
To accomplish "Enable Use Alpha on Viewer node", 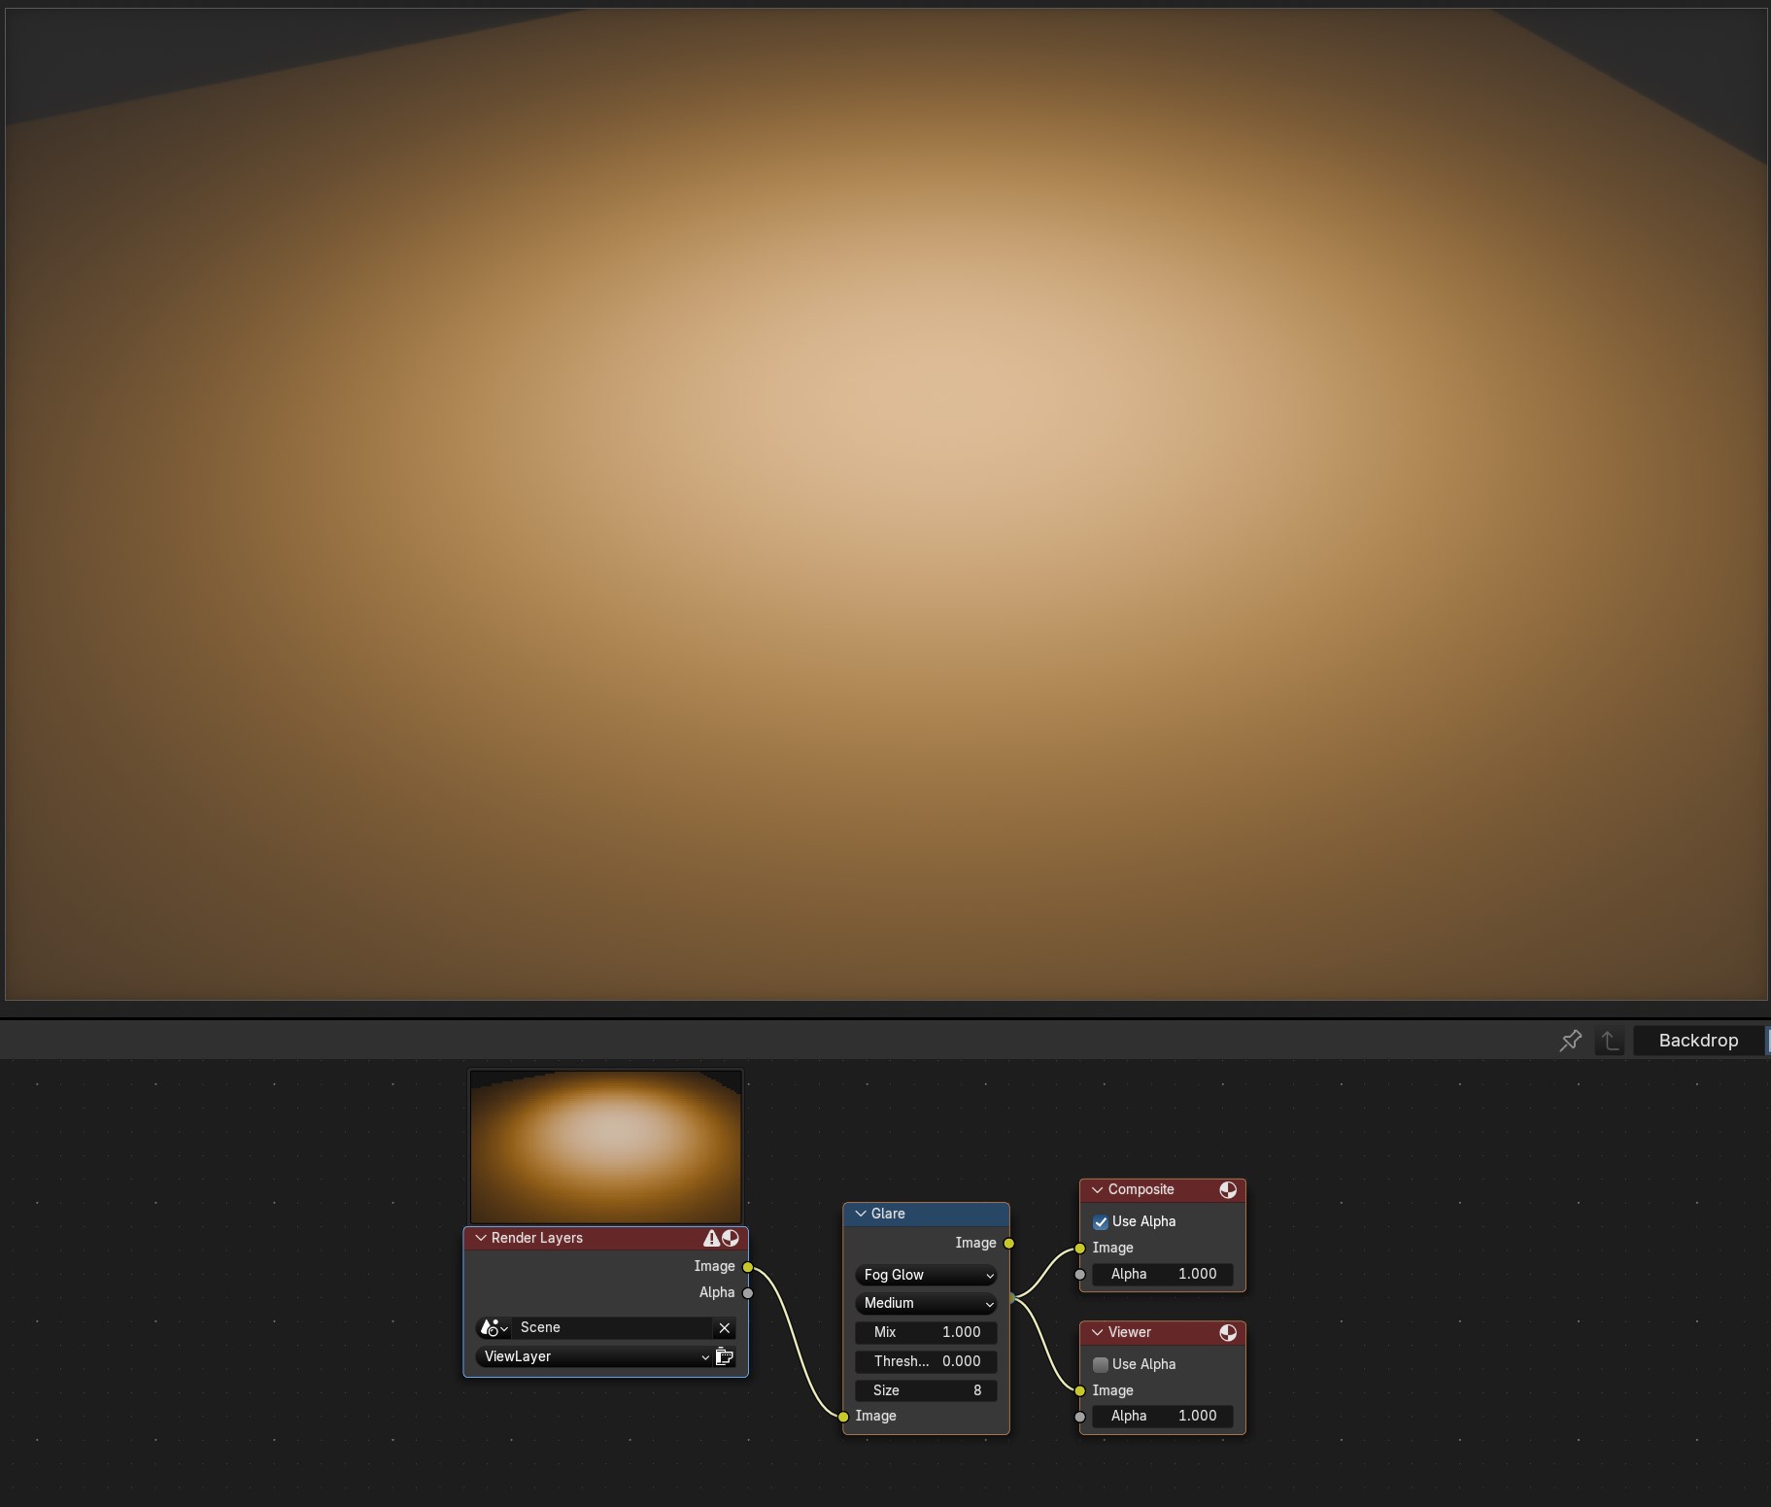I will click(x=1101, y=1365).
